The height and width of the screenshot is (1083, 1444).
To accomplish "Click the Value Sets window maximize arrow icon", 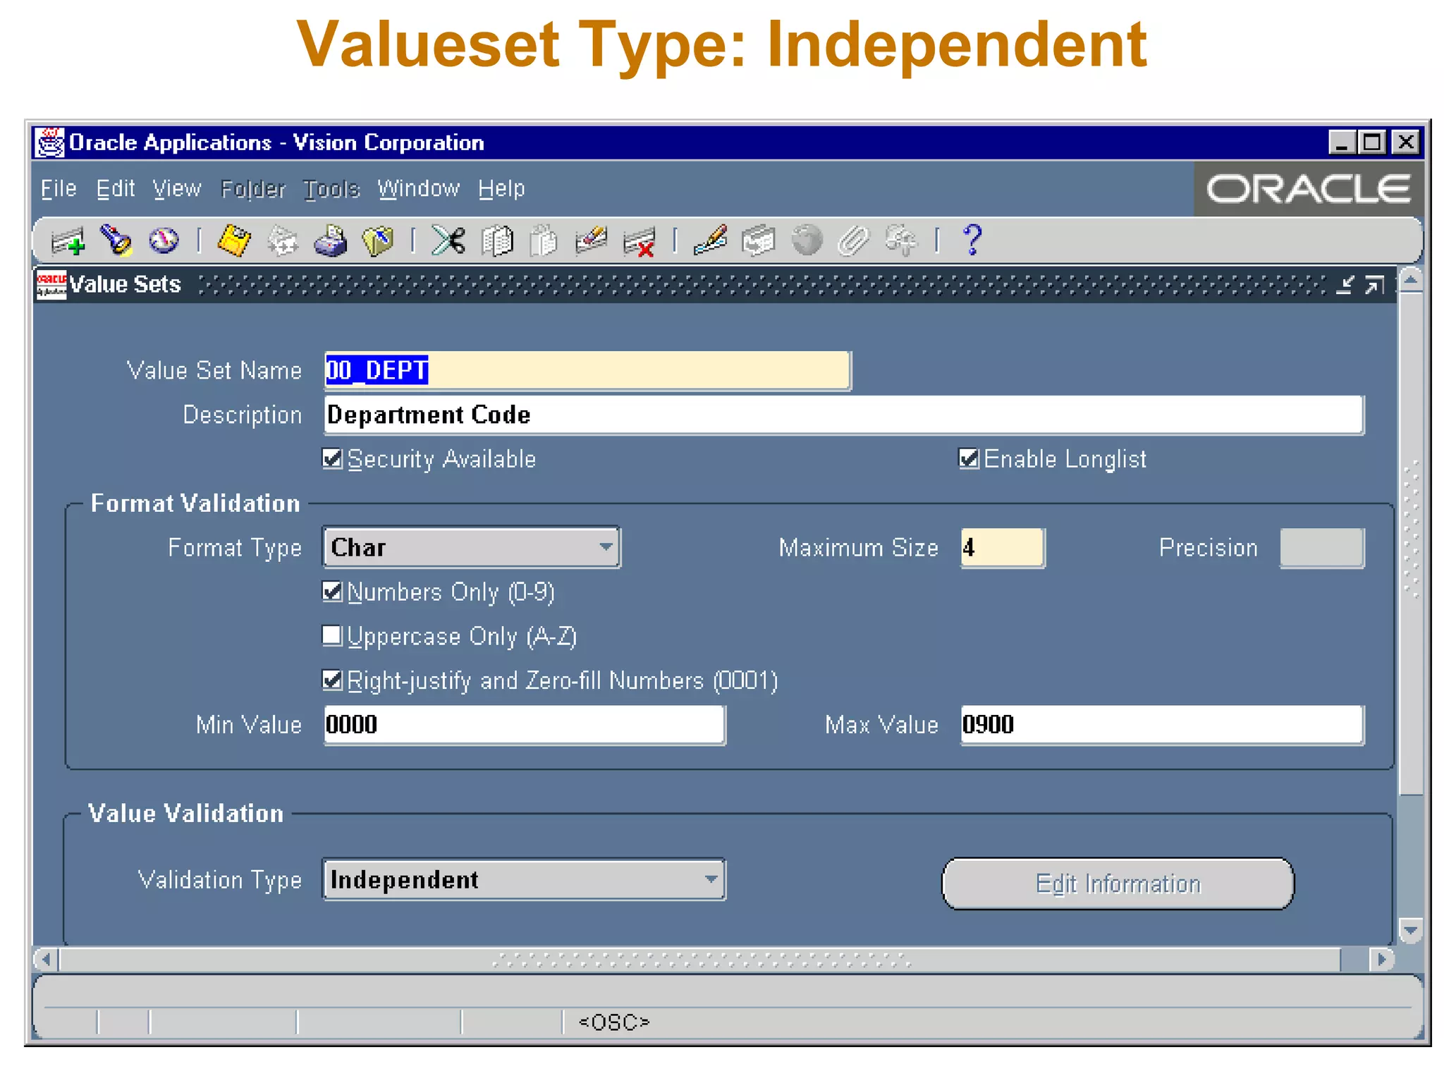I will tap(1374, 285).
